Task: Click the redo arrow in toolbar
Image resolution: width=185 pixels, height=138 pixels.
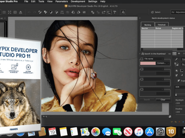Action: click(x=35, y=12)
